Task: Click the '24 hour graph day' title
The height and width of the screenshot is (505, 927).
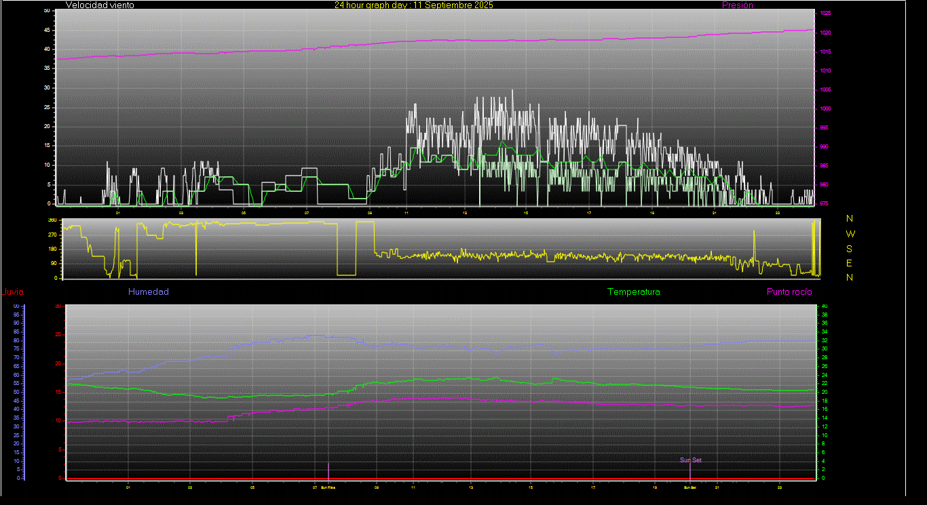Action: tap(413, 5)
